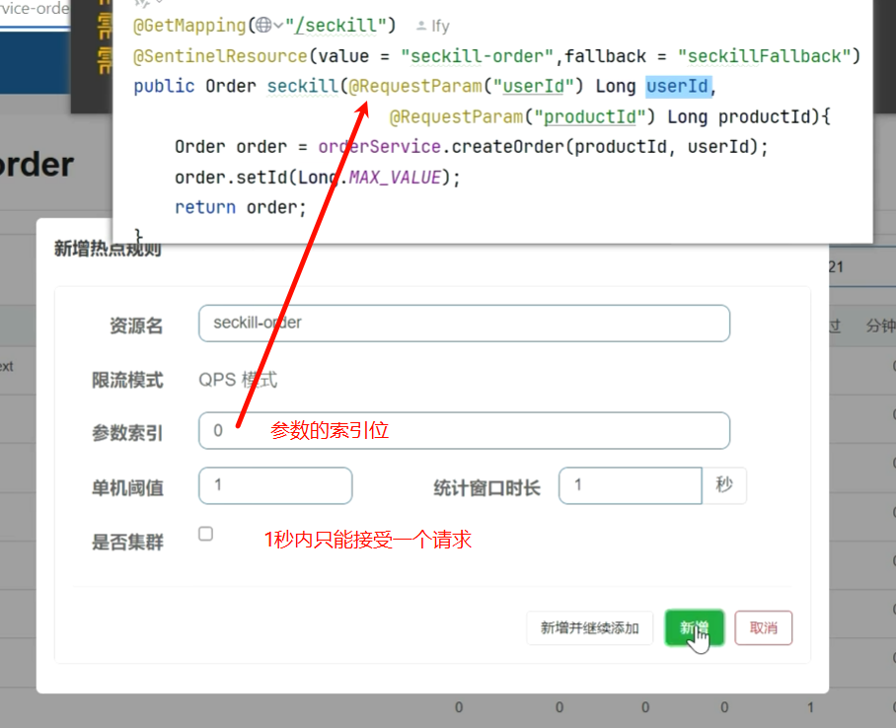Image resolution: width=896 pixels, height=728 pixels.
Task: Click the 资源名 field showing seckill-order
Action: [464, 324]
